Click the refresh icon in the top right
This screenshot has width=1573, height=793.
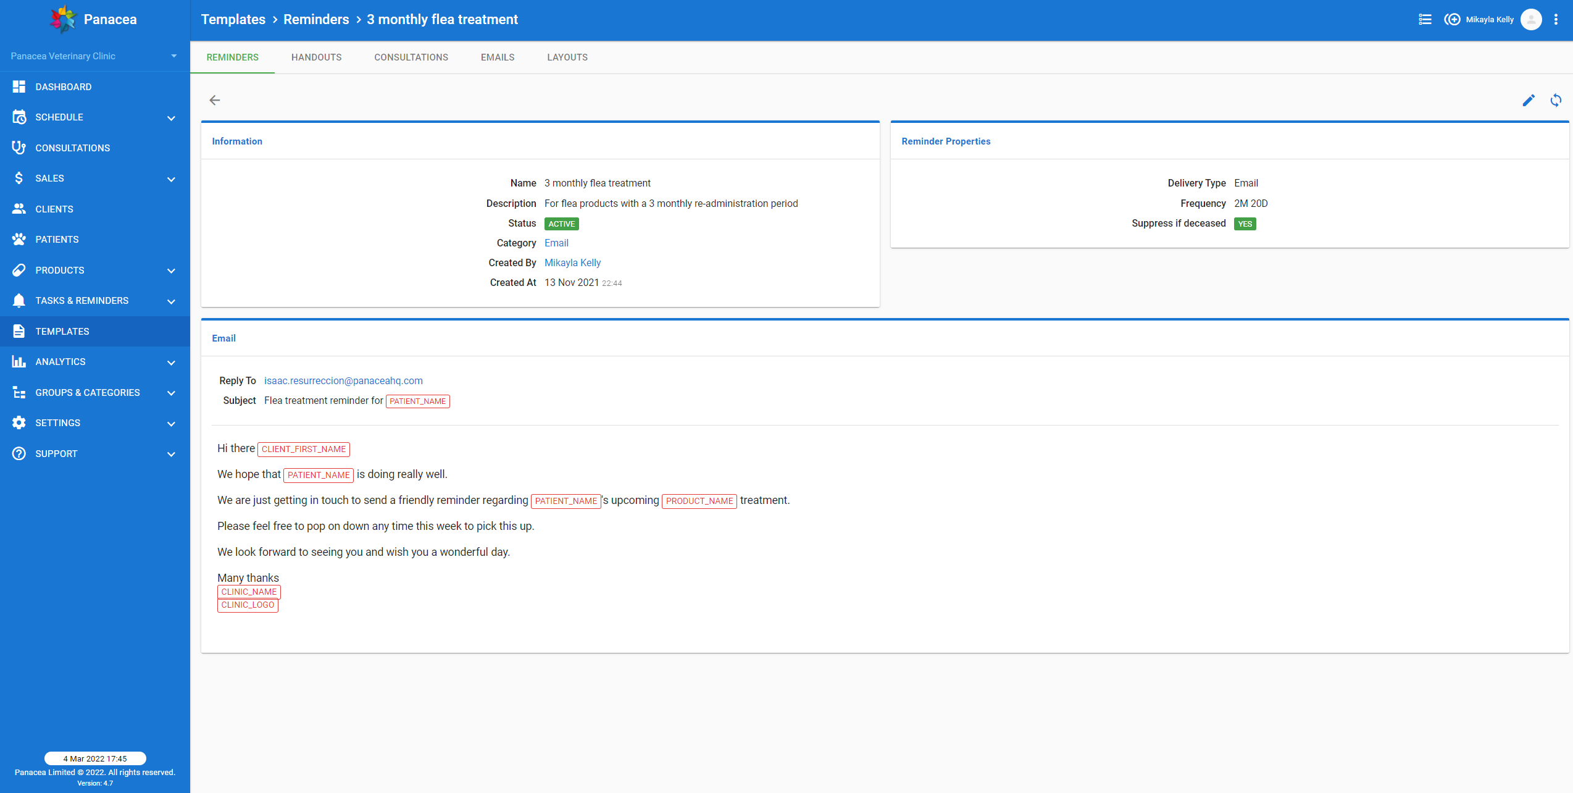(1556, 100)
